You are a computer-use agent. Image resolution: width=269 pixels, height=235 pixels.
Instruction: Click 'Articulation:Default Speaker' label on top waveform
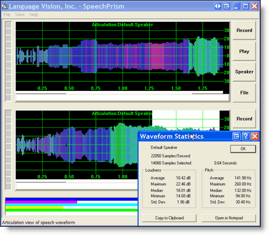point(123,25)
